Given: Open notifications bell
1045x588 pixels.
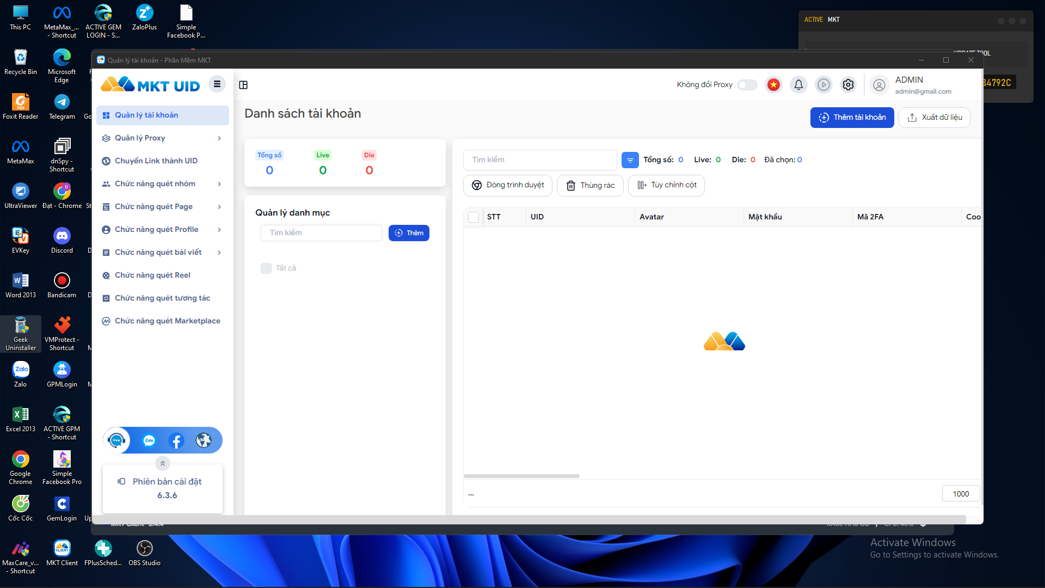Looking at the screenshot, I should coord(798,84).
